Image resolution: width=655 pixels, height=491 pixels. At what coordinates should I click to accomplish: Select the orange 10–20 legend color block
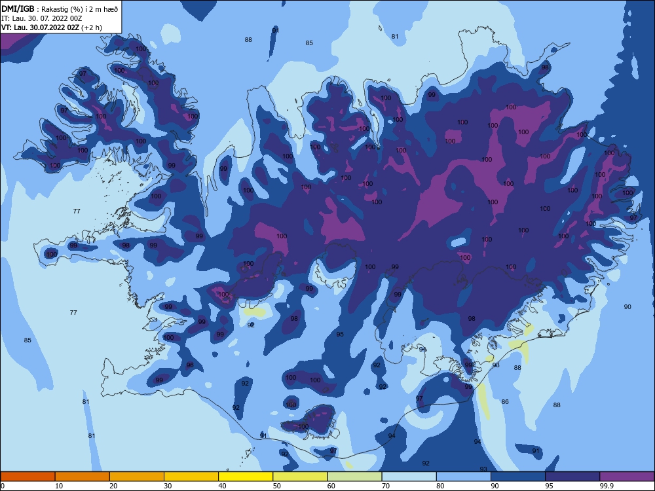point(83,477)
